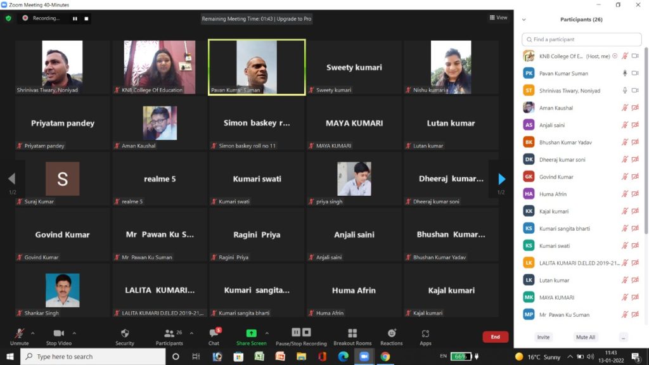Expand video options arrow beside Stop Video
649x365 pixels.
tap(74, 332)
